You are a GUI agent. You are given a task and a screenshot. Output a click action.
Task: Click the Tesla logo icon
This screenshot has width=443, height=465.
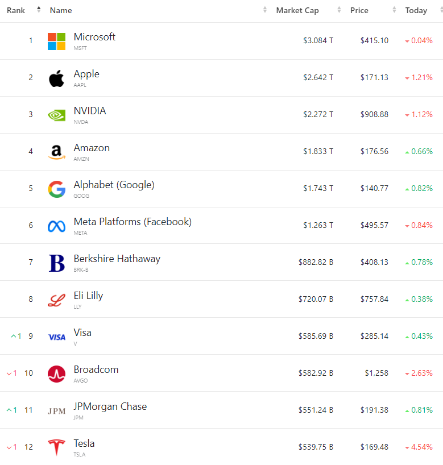pos(56,447)
